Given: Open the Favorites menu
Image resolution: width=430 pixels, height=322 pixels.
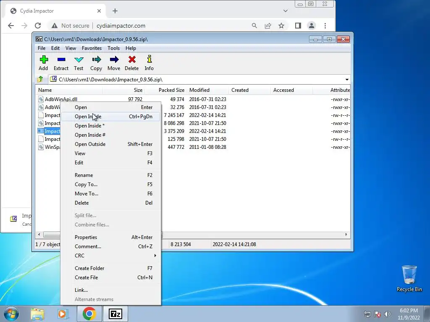Looking at the screenshot, I should [x=92, y=48].
